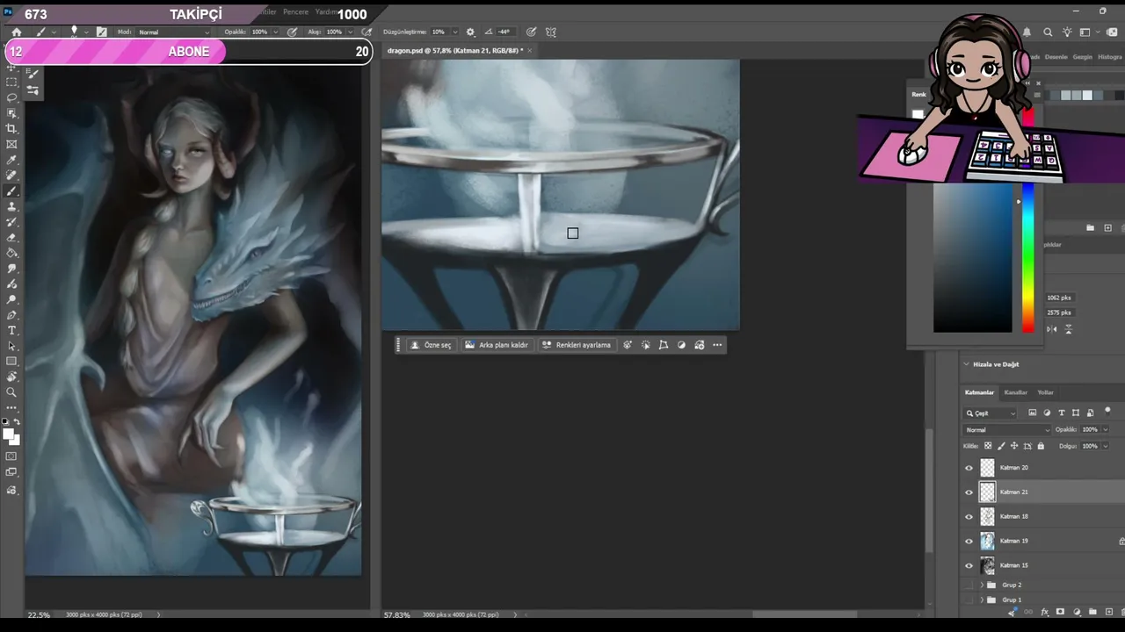Hide the Katman 21 layer
The height and width of the screenshot is (632, 1125).
(969, 492)
